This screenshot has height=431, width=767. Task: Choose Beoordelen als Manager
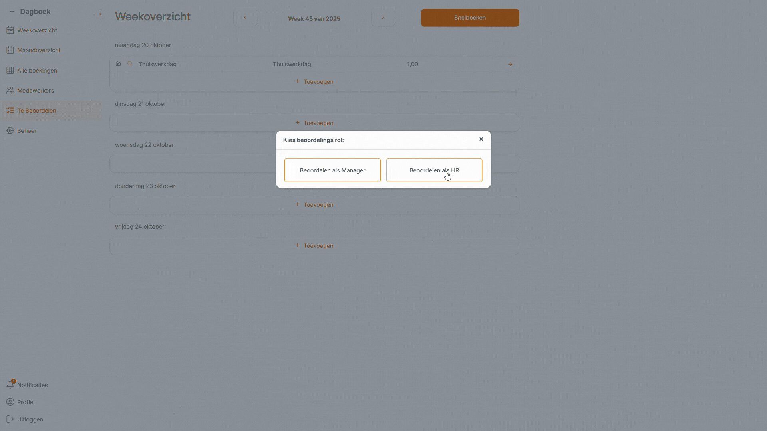[332, 170]
